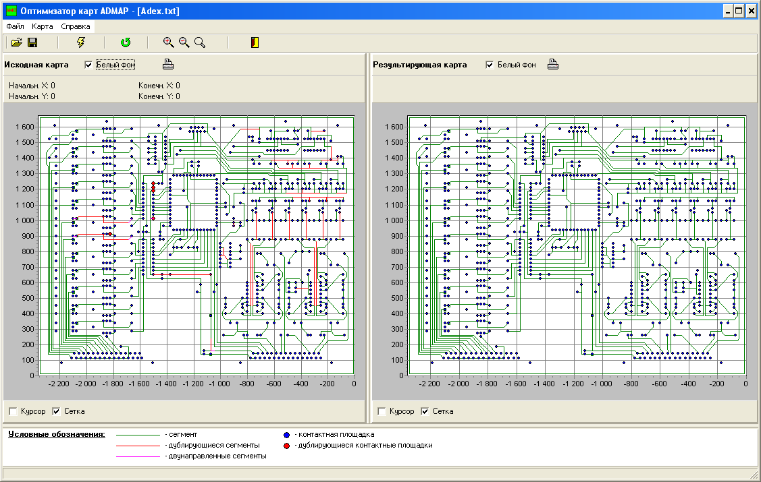Viewport: 761px width, 482px height.
Task: Run optimization with the lightning bolt icon
Action: tap(81, 42)
